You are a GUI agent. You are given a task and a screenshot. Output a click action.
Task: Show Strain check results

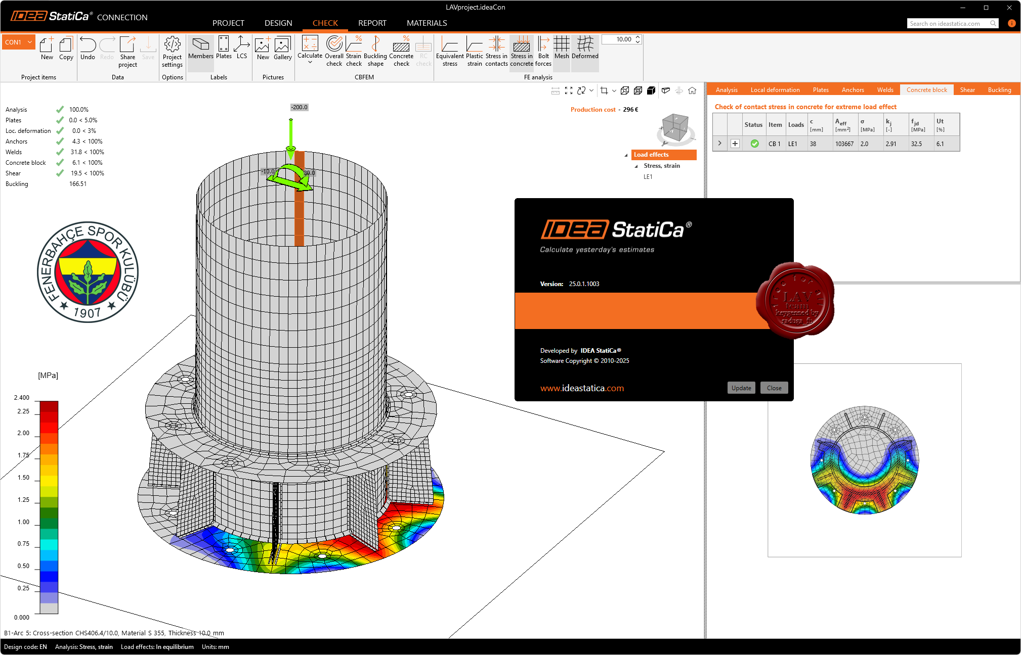[354, 51]
